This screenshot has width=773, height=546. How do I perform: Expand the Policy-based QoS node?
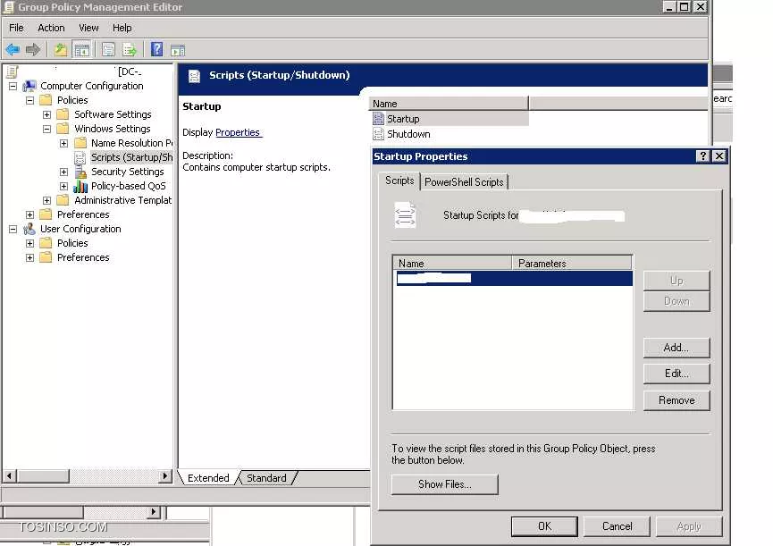click(x=63, y=186)
